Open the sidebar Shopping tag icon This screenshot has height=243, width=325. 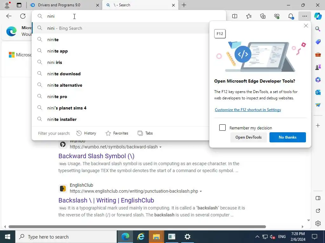pyautogui.click(x=318, y=42)
